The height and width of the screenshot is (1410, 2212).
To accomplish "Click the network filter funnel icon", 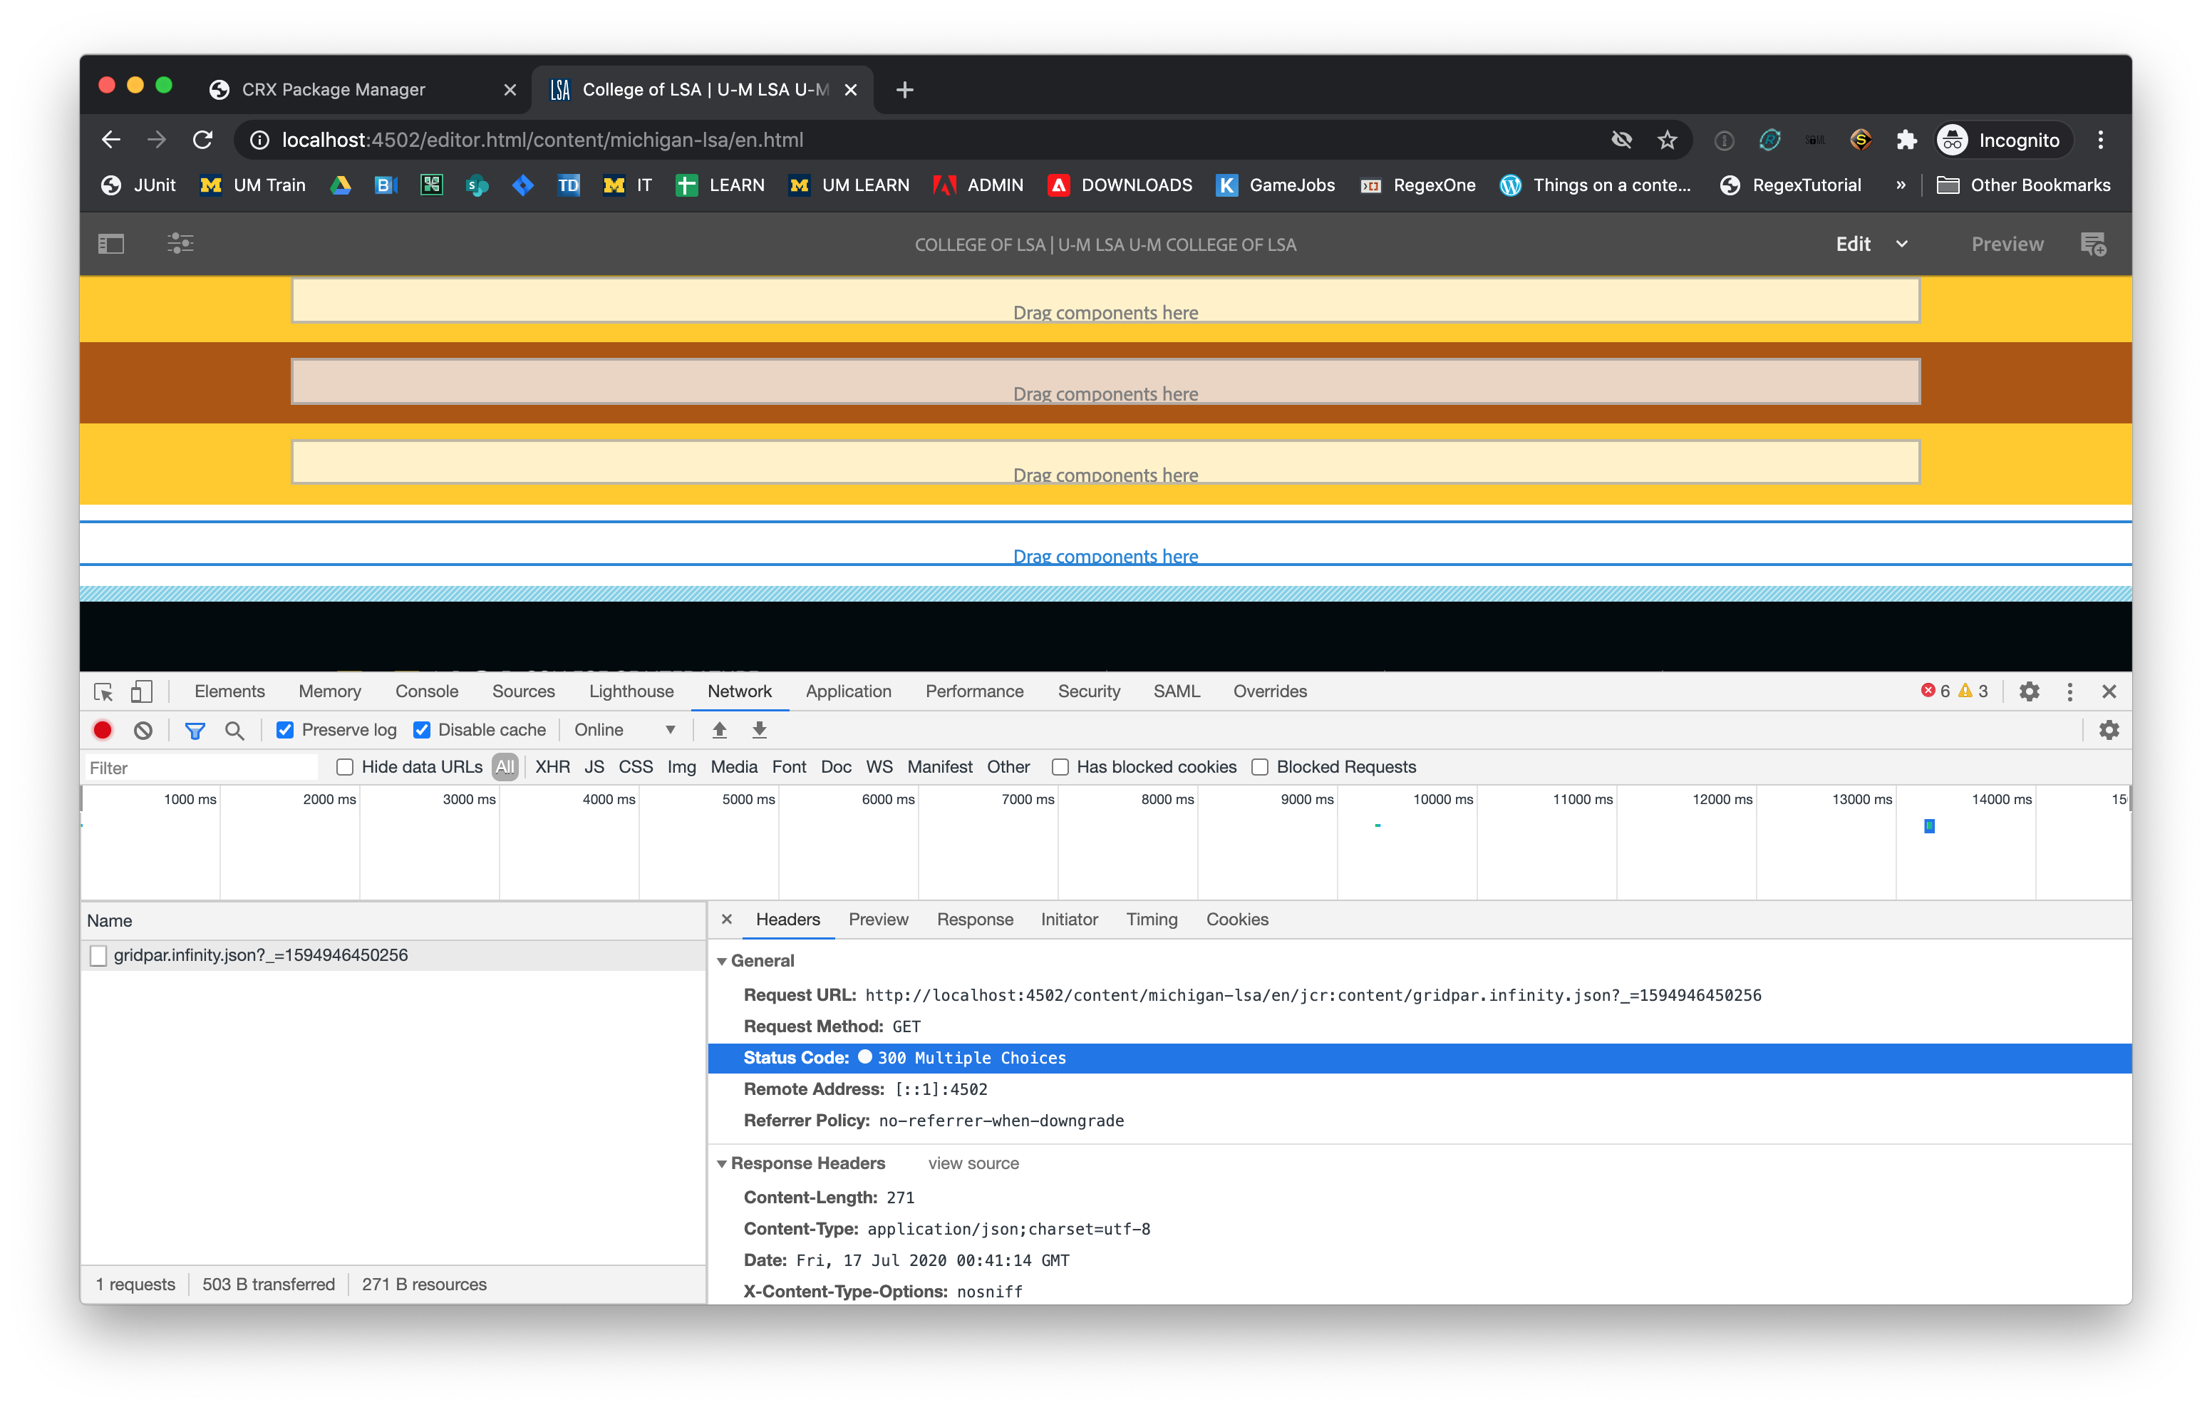I will 195,730.
